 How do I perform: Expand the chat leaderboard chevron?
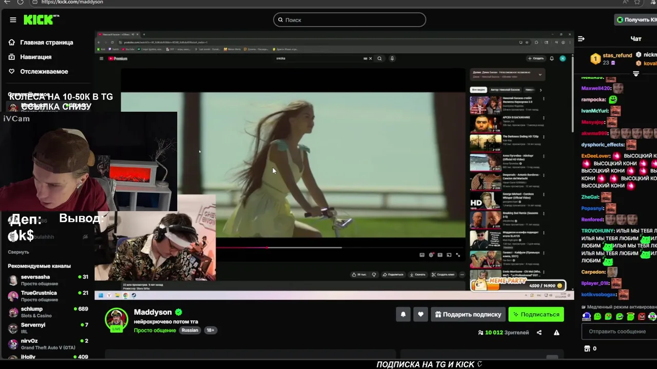pos(636,74)
